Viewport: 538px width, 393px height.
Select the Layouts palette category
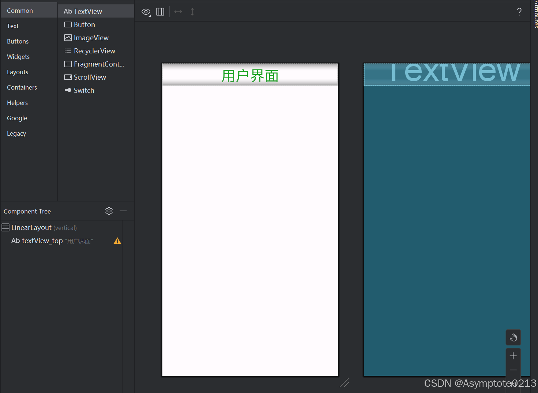[x=29, y=72]
